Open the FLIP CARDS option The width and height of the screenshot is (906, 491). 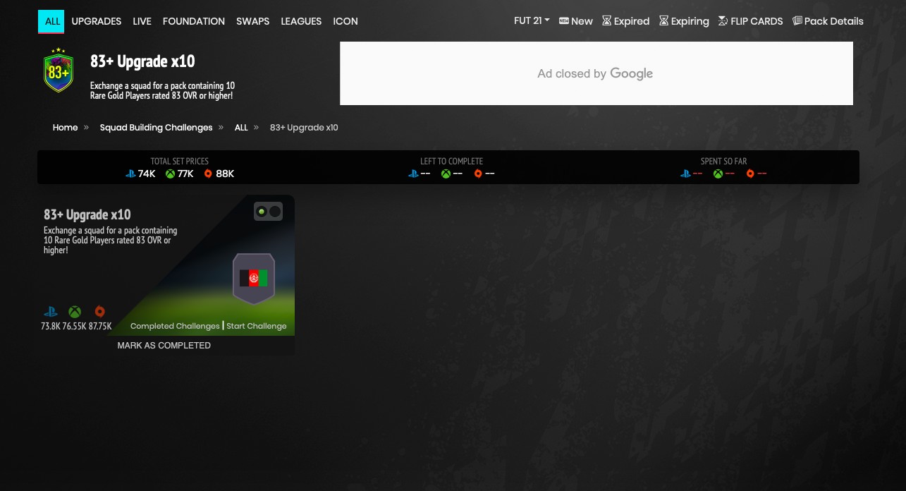tap(750, 21)
